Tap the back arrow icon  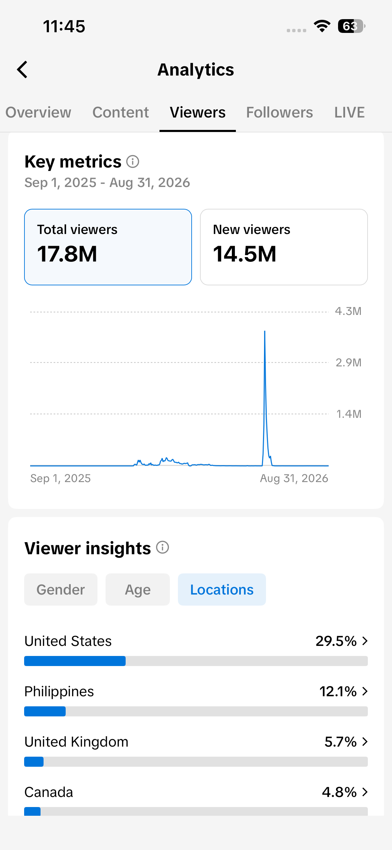click(22, 69)
